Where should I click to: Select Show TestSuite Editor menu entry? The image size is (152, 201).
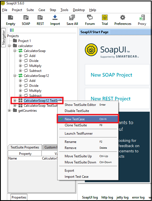coord(88,105)
